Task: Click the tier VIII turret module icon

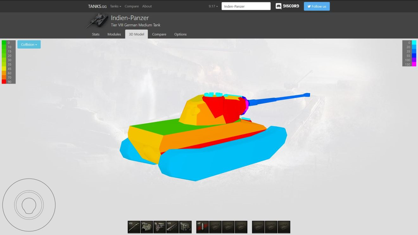Action: [147, 227]
